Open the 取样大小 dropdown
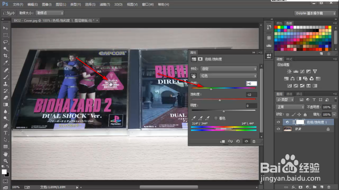The height and width of the screenshot is (190, 339). [49, 13]
